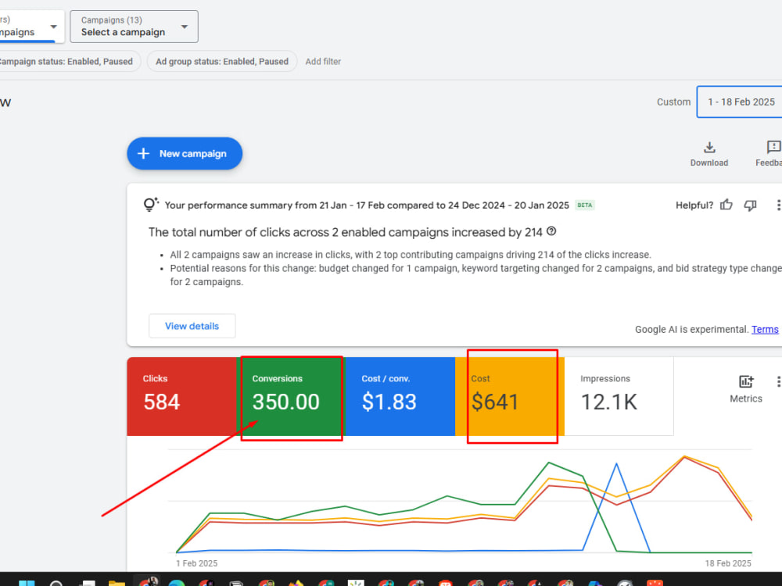Open the Metrics chooser icon
Image resolution: width=782 pixels, height=586 pixels.
(x=746, y=382)
